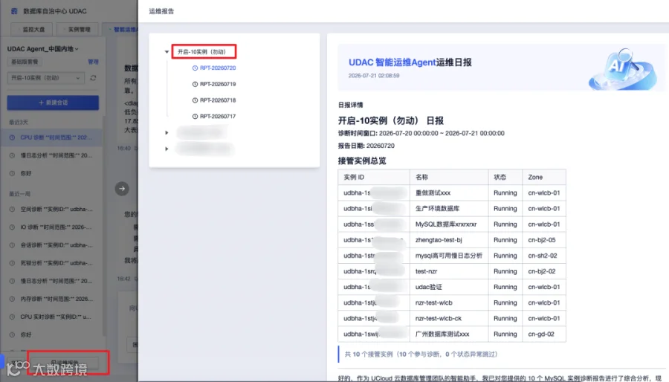The height and width of the screenshot is (382, 669).
Task: Click clock icon of the CPU 实时诊断 conversation
Action: pyautogui.click(x=12, y=317)
